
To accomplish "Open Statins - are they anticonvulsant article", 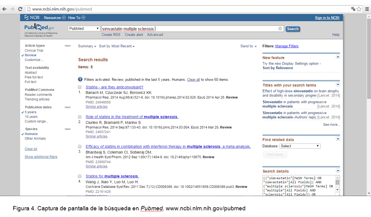I will click(x=114, y=87).
